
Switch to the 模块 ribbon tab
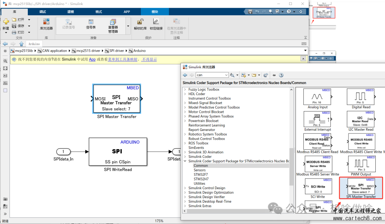pyautogui.click(x=155, y=12)
